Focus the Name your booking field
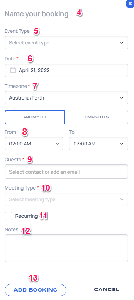This screenshot has height=300, width=134. click(66, 14)
